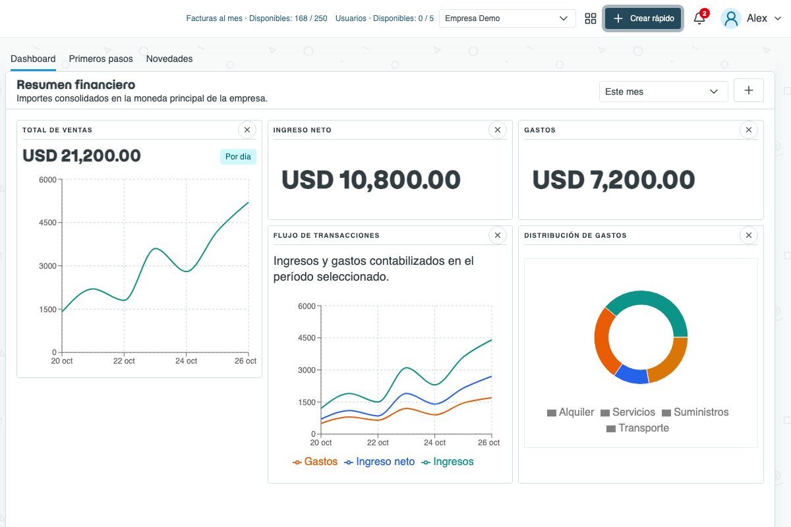Open the Empresa Demo company selector
Screen dimensions: 791x527
[x=507, y=18]
